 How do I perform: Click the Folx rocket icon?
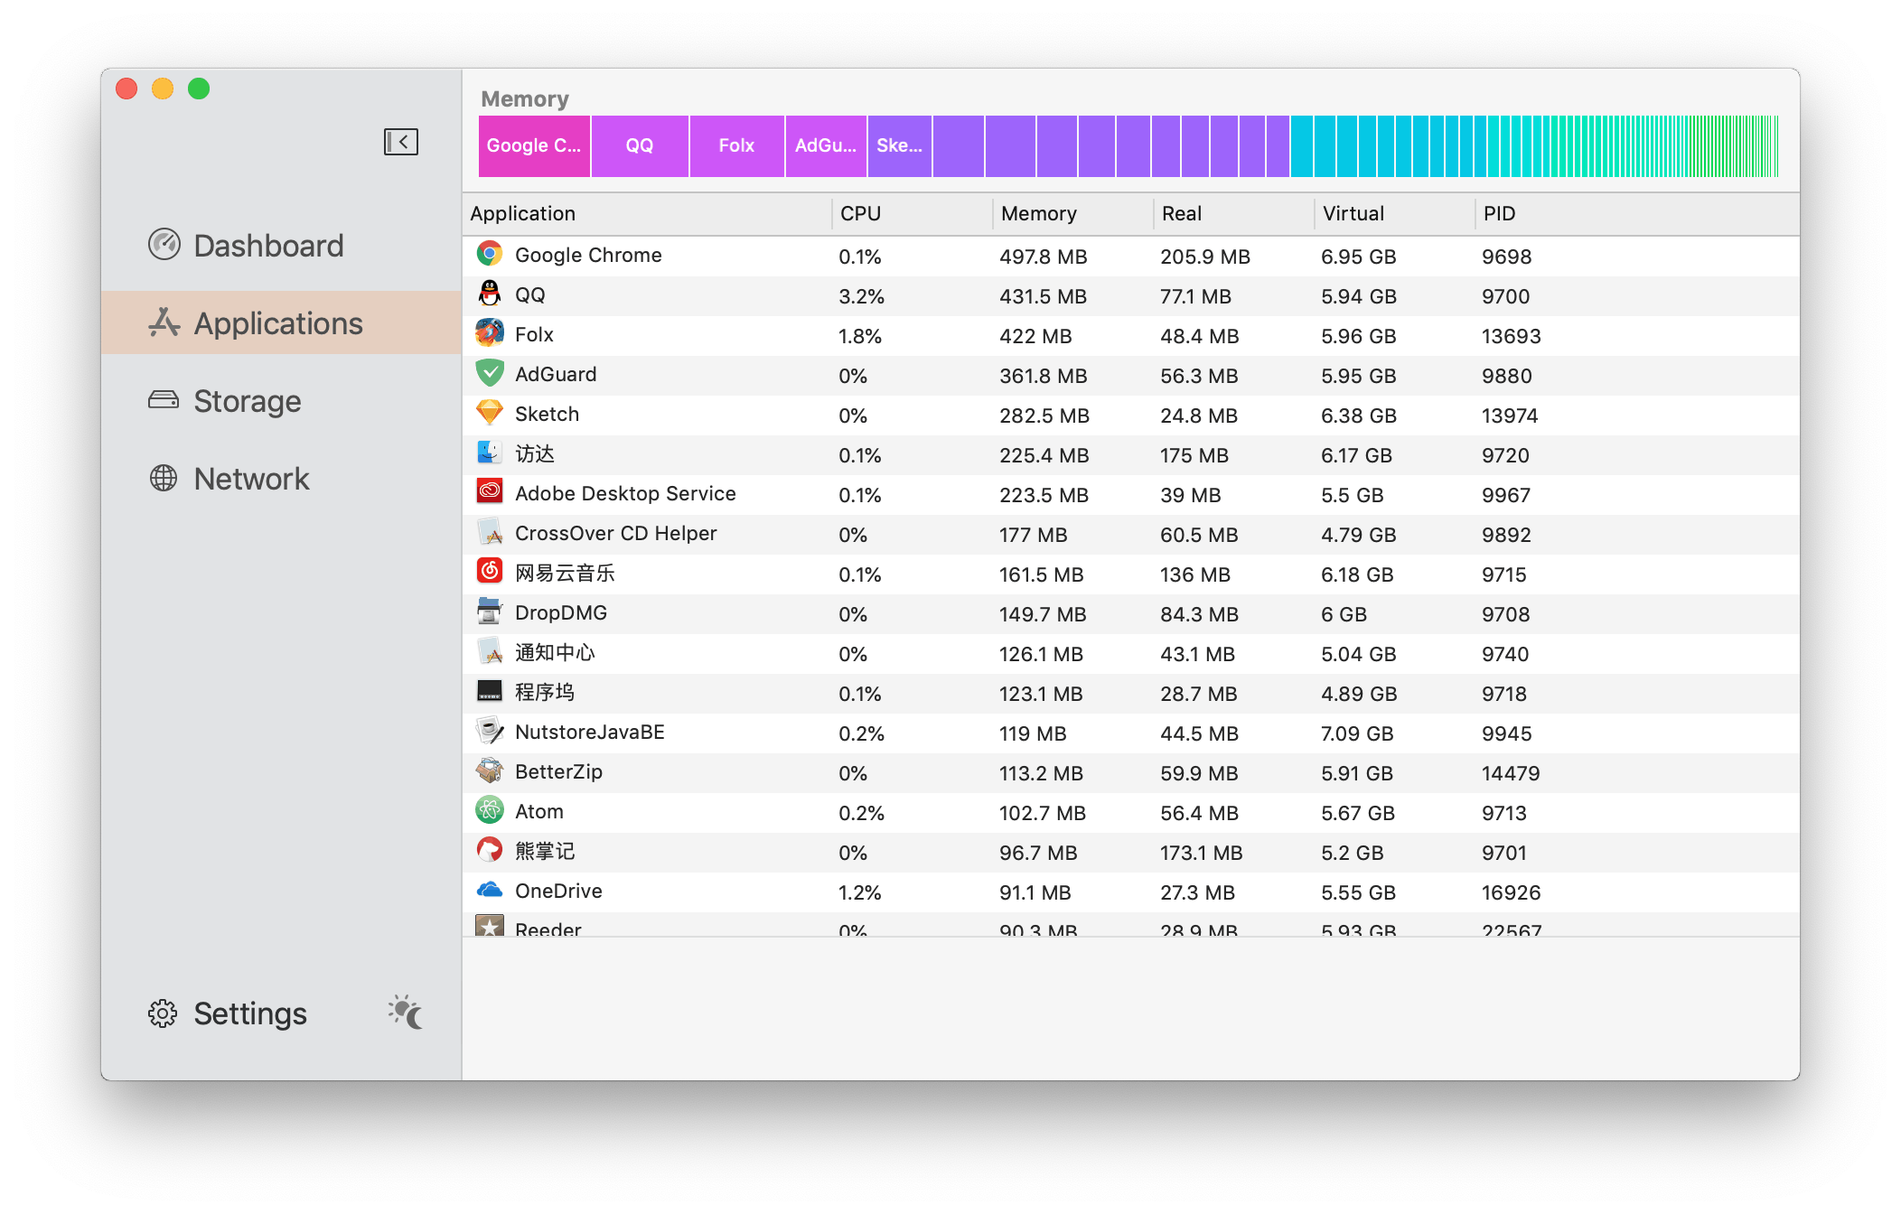point(490,334)
